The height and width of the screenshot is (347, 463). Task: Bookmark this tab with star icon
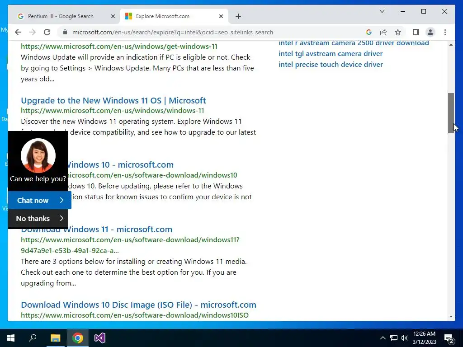point(398,32)
